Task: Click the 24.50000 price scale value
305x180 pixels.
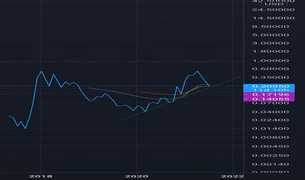Action: tap(273, 9)
